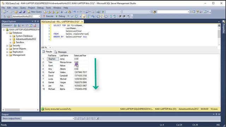Toggle the Include Actual Execution Plan icon

(x=89, y=16)
